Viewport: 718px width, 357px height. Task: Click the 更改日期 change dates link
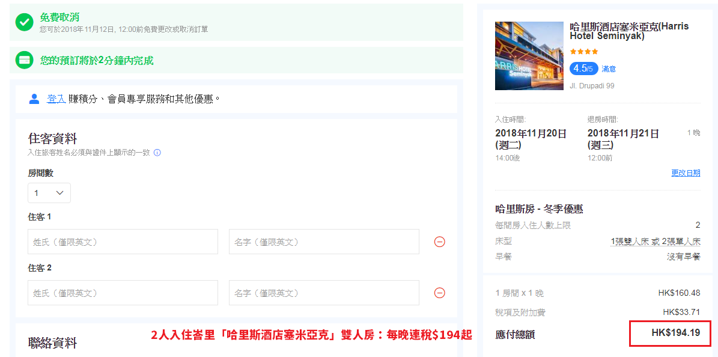(686, 172)
